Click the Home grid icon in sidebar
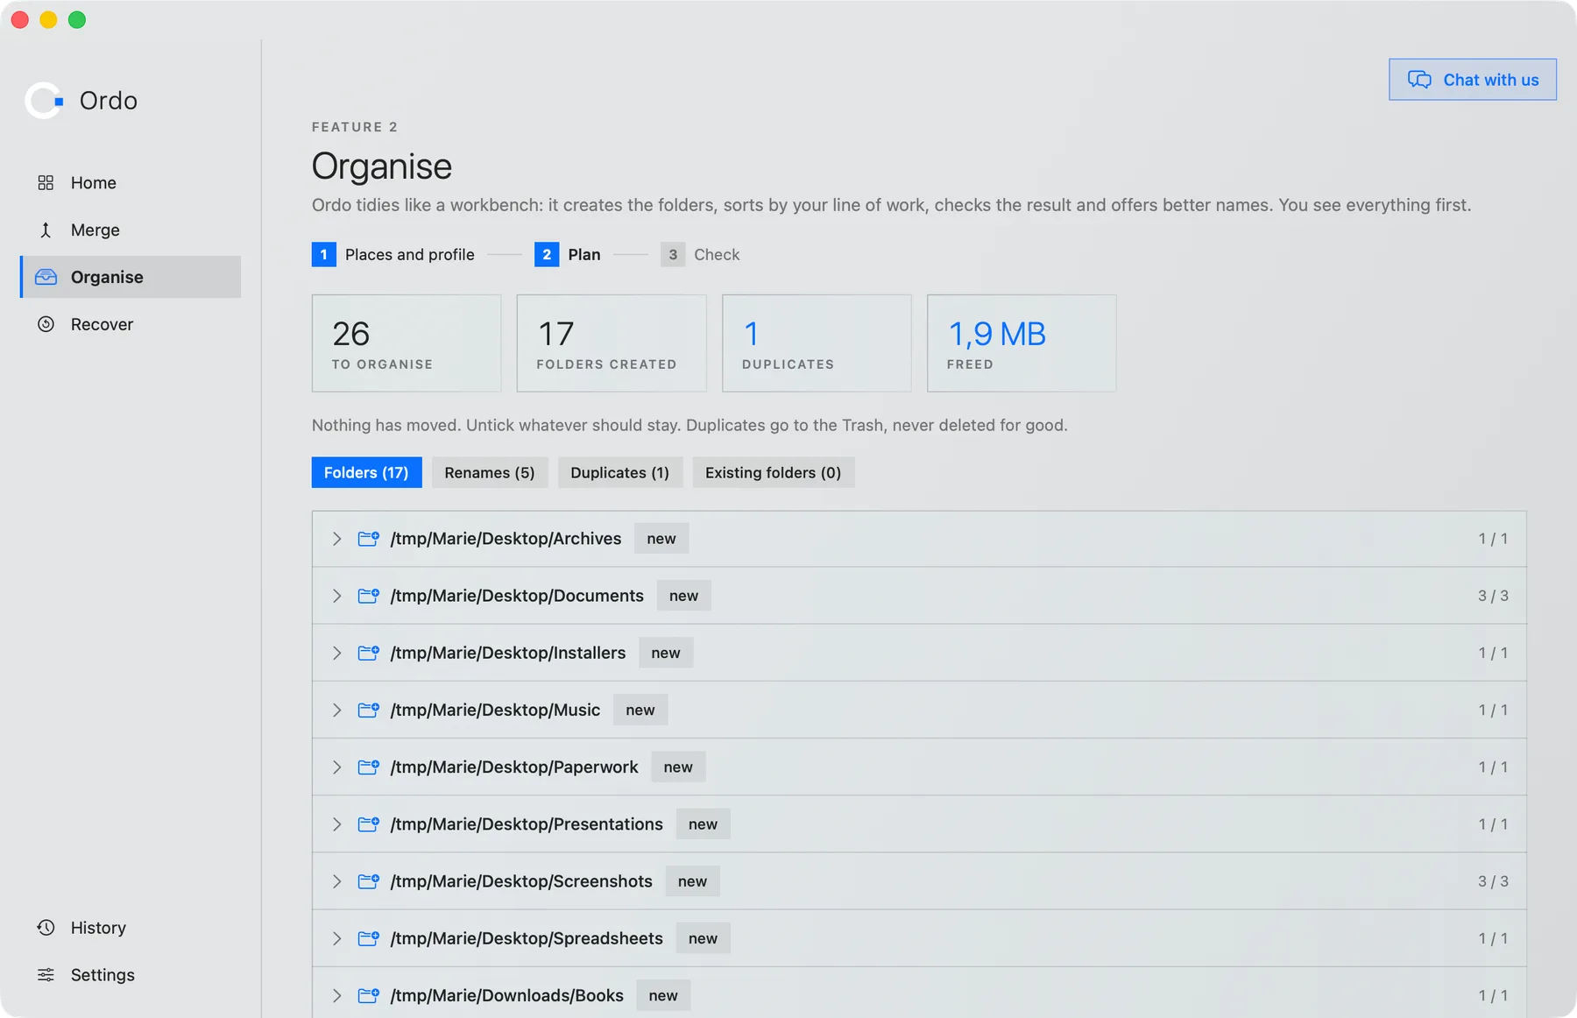Viewport: 1577px width, 1018px height. [46, 182]
